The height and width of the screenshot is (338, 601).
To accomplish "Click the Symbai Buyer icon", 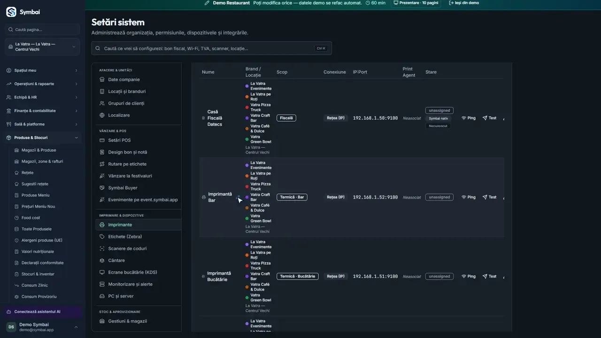I will click(102, 188).
